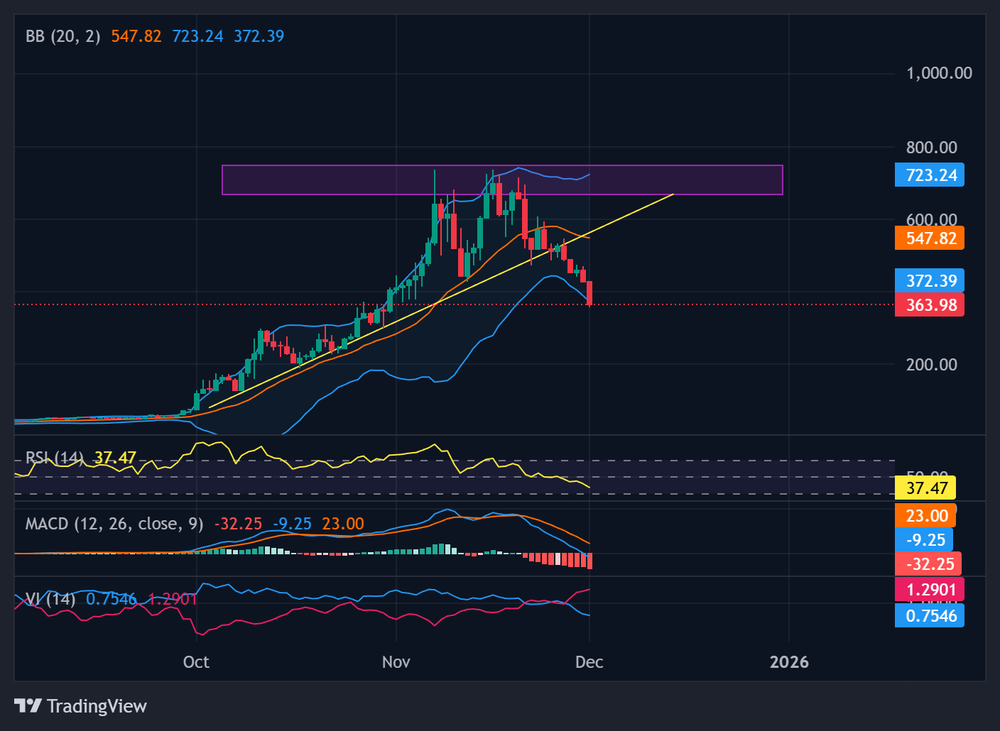Click the TradingView logo icon
The width and height of the screenshot is (1000, 731).
pyautogui.click(x=28, y=705)
